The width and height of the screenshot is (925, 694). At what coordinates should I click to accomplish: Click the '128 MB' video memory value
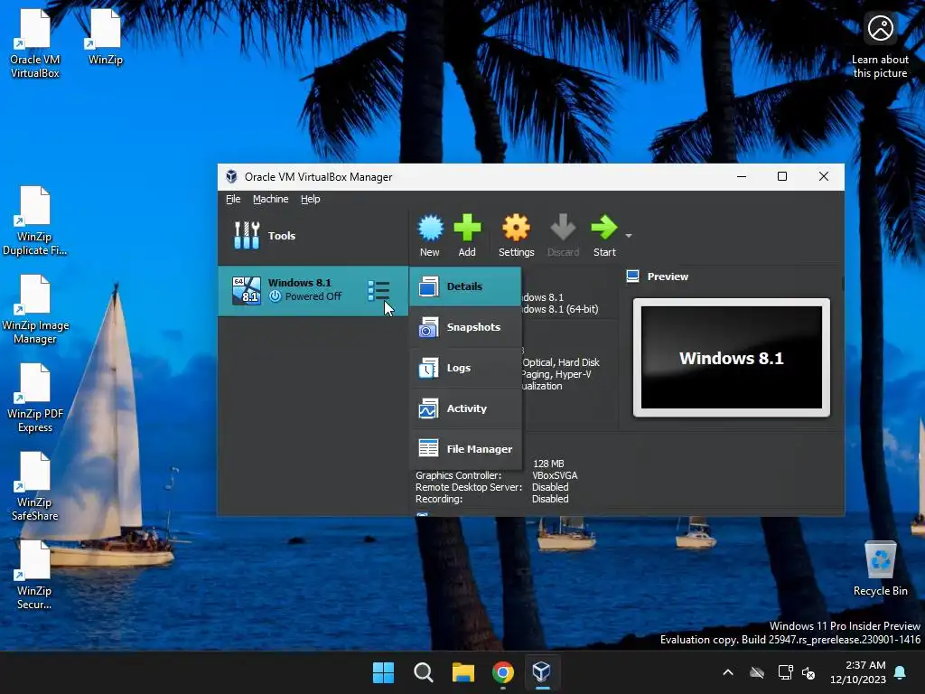point(548,464)
